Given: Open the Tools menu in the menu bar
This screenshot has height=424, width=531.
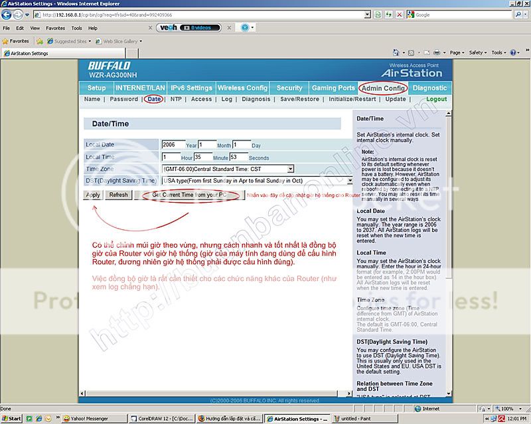Looking at the screenshot, I should (x=77, y=28).
